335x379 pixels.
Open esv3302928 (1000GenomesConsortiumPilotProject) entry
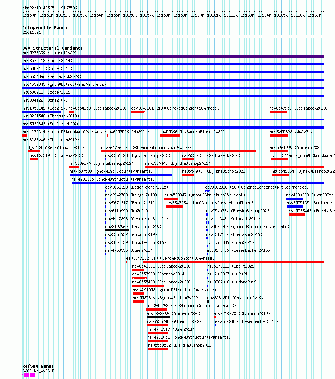point(257,187)
